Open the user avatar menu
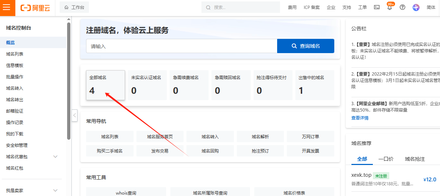 click(416, 7)
